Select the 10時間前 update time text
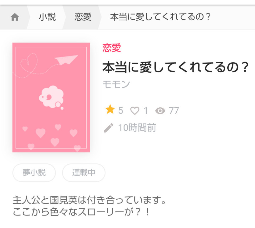The height and width of the screenshot is (228, 255). [x=137, y=128]
